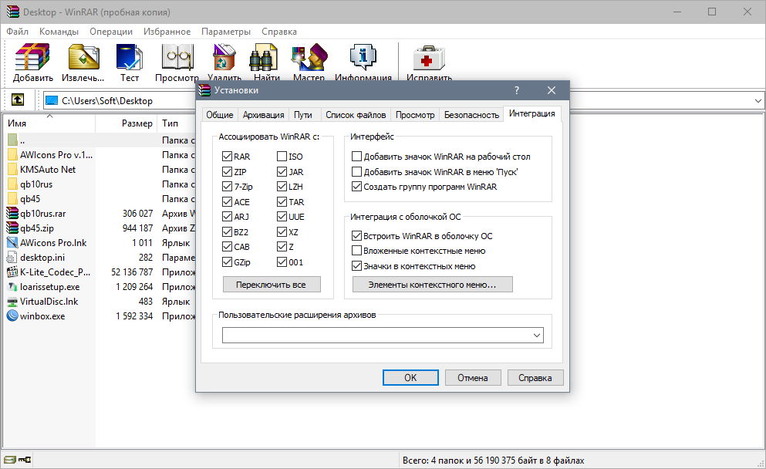Image resolution: width=766 pixels, height=469 pixels.
Task: Toggle the LZH association checkbox
Action: point(282,187)
